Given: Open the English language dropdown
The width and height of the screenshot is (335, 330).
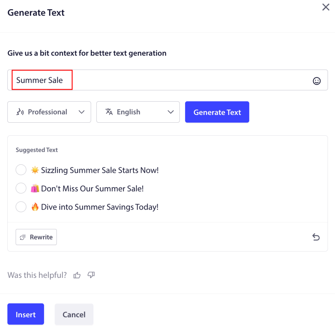Looking at the screenshot, I should click(170, 112).
